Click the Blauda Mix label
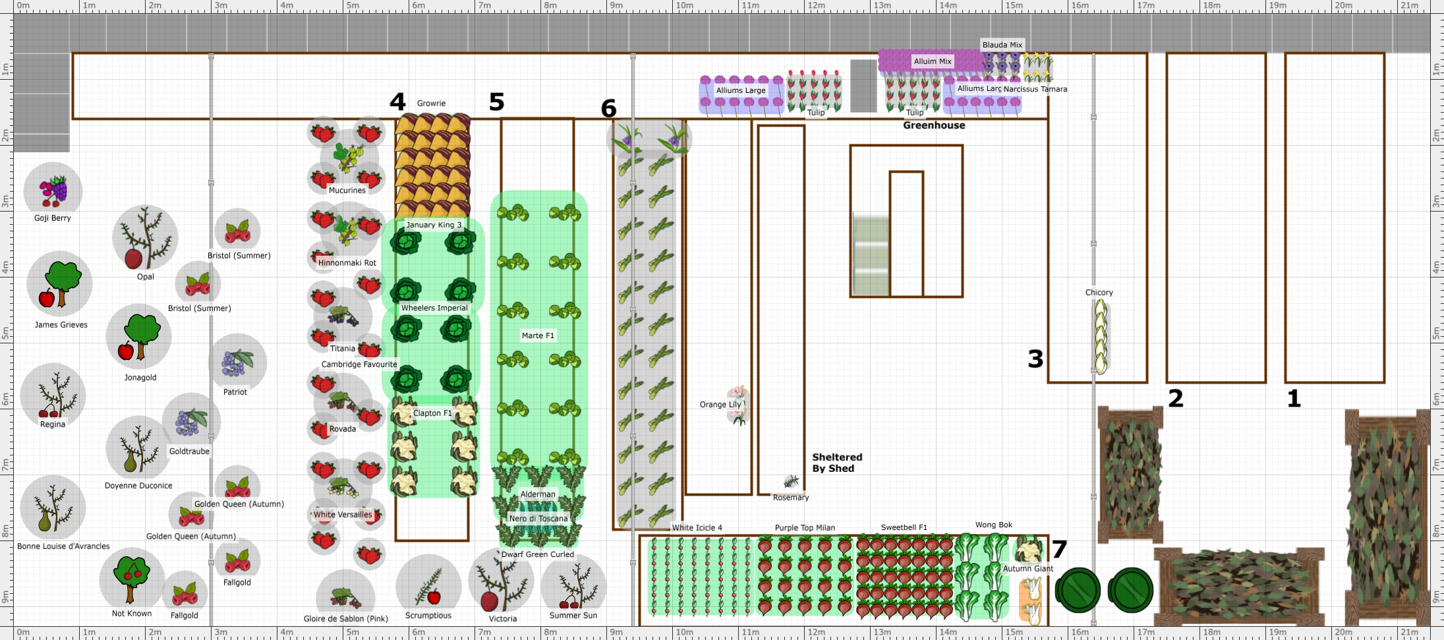1444x640 pixels. (1002, 45)
